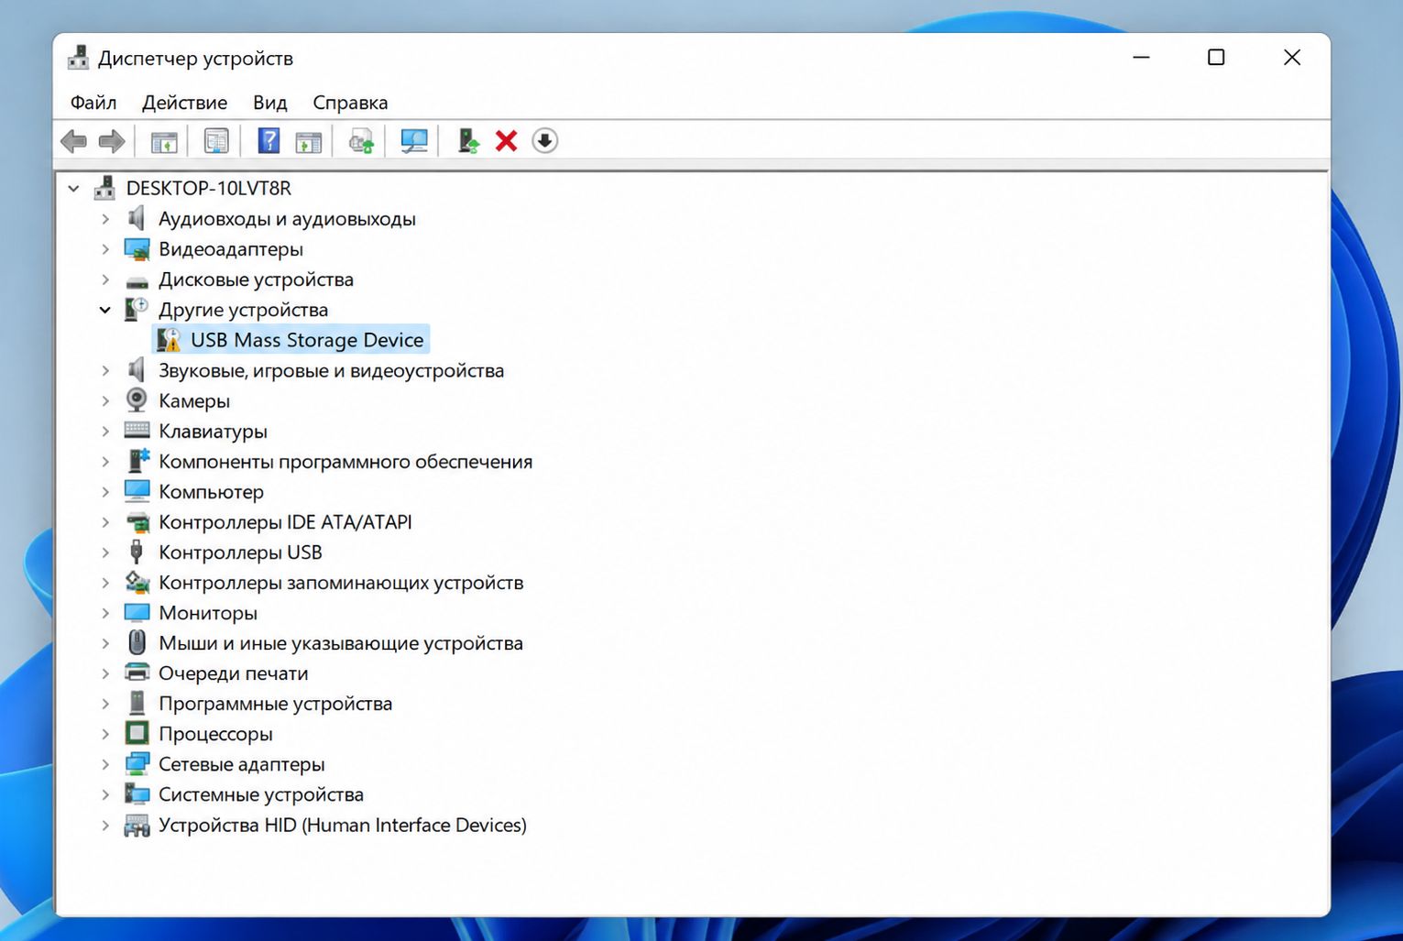1403x941 pixels.
Task: Select the Компьютер row label
Action: (211, 492)
